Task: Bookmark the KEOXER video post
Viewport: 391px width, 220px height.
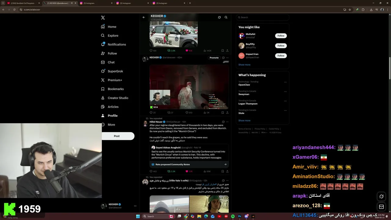Action: 222,112
